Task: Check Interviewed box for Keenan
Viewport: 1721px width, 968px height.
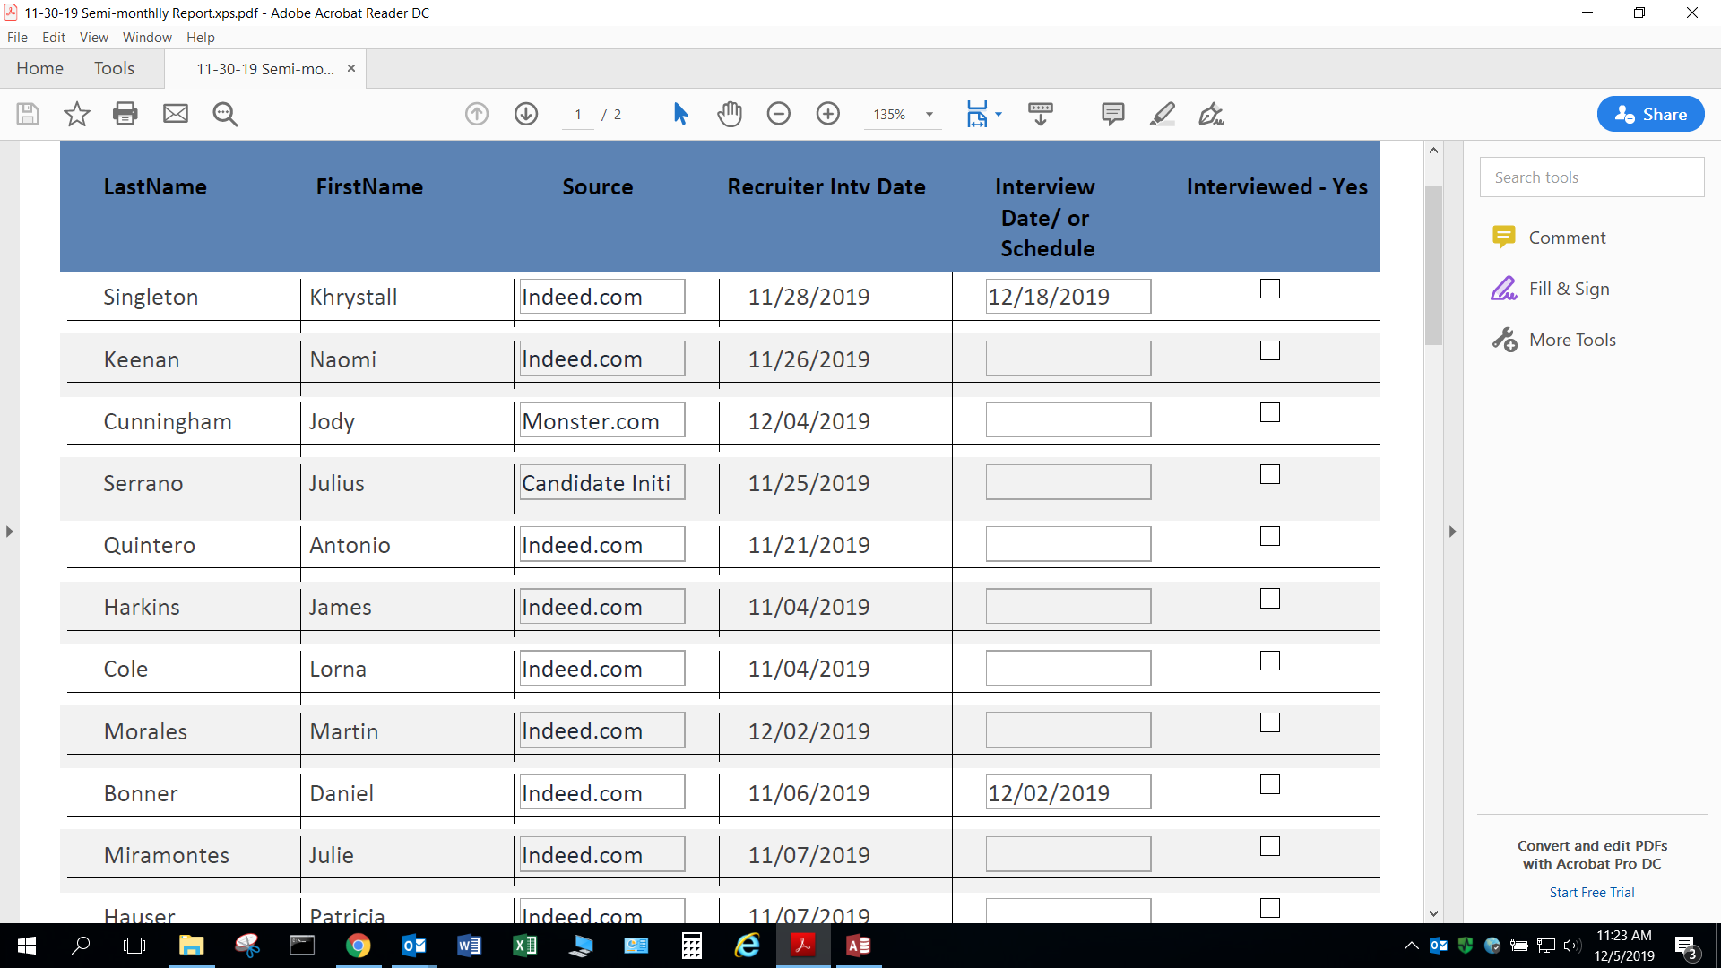Action: pyautogui.click(x=1270, y=350)
